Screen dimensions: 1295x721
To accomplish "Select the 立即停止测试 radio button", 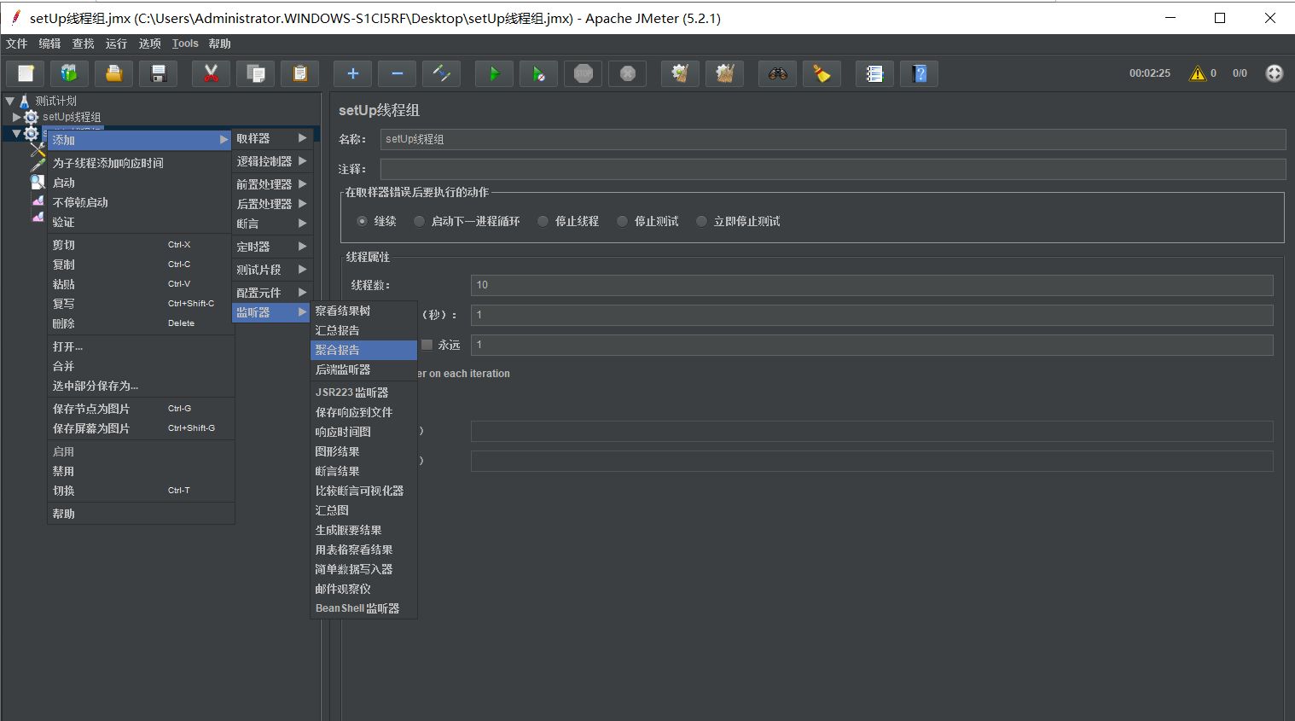I will click(x=701, y=221).
